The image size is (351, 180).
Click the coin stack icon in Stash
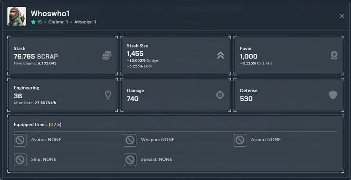coord(107,56)
